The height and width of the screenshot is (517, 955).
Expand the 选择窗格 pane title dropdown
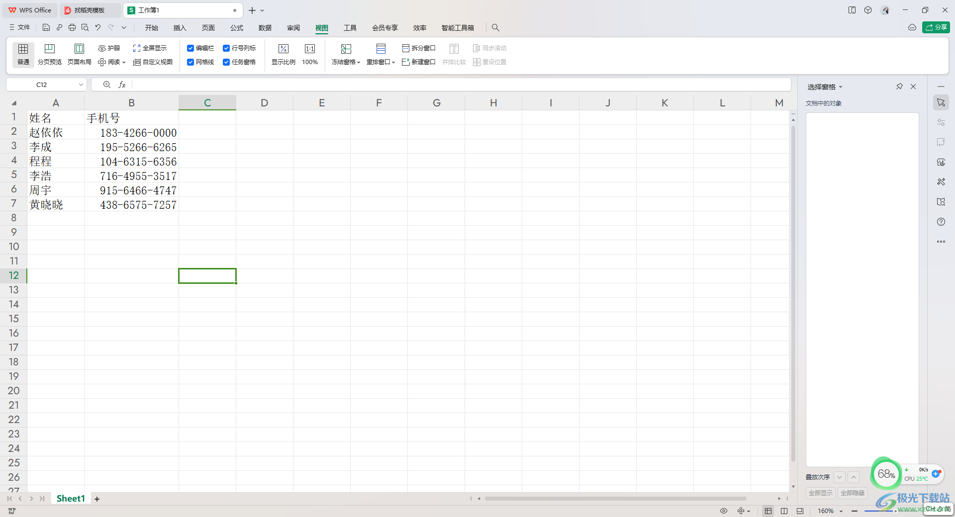coord(841,87)
